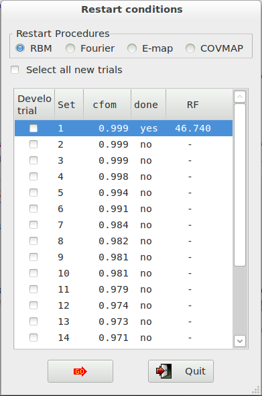Check the develop trial box for set 1

34,128
